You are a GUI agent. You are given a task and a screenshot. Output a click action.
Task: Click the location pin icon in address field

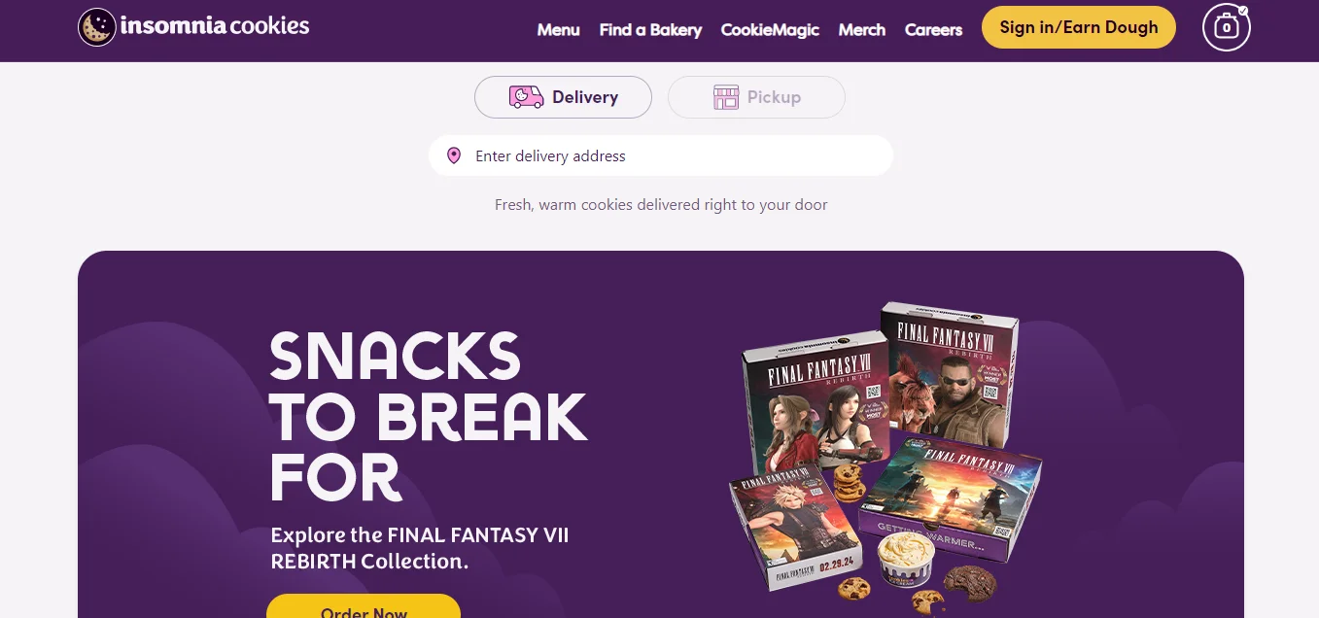(453, 155)
